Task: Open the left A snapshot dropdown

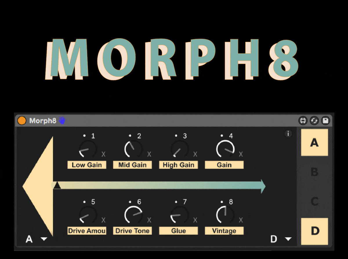Action: click(x=44, y=239)
